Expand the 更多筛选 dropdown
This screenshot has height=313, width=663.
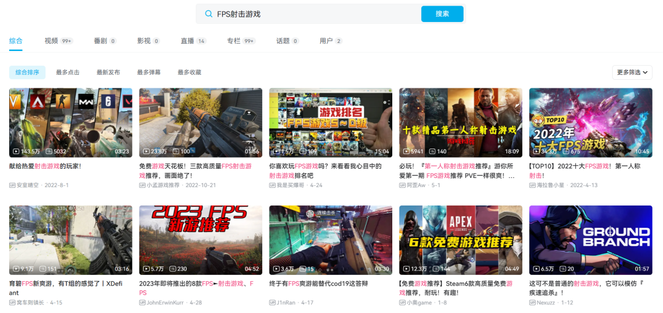pos(632,72)
